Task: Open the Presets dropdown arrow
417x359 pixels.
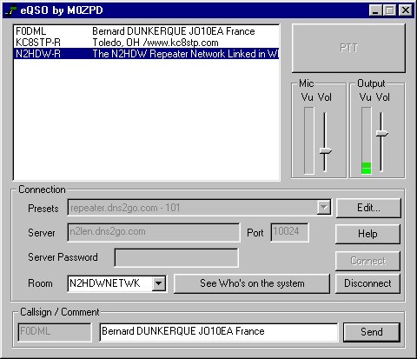Action: point(324,208)
